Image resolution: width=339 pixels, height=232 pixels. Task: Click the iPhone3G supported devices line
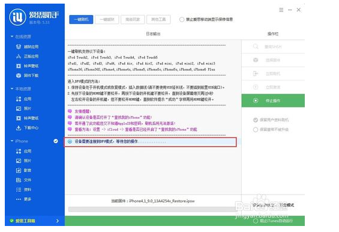[142, 70]
